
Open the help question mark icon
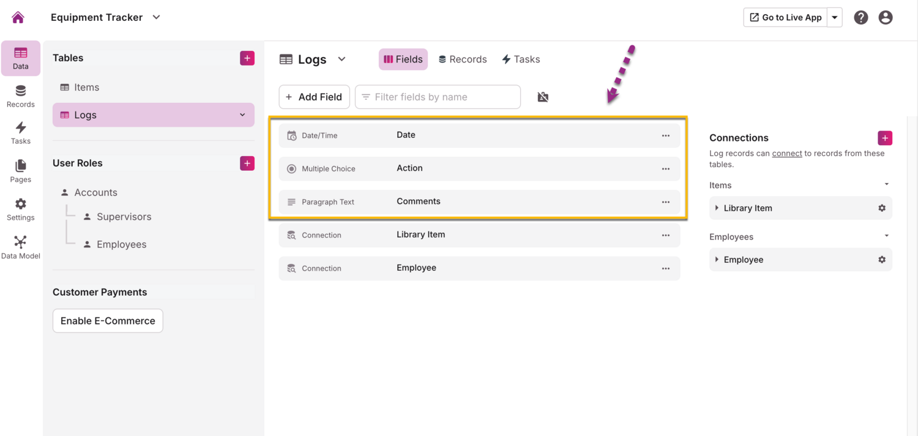[x=861, y=18]
